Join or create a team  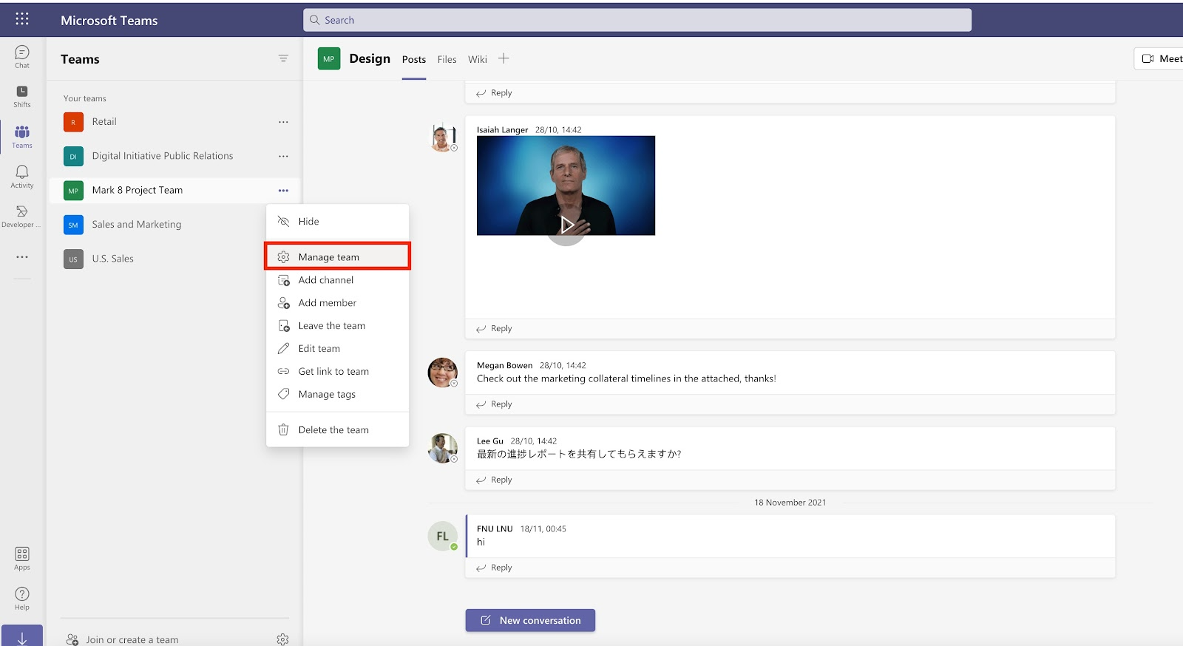(x=123, y=639)
